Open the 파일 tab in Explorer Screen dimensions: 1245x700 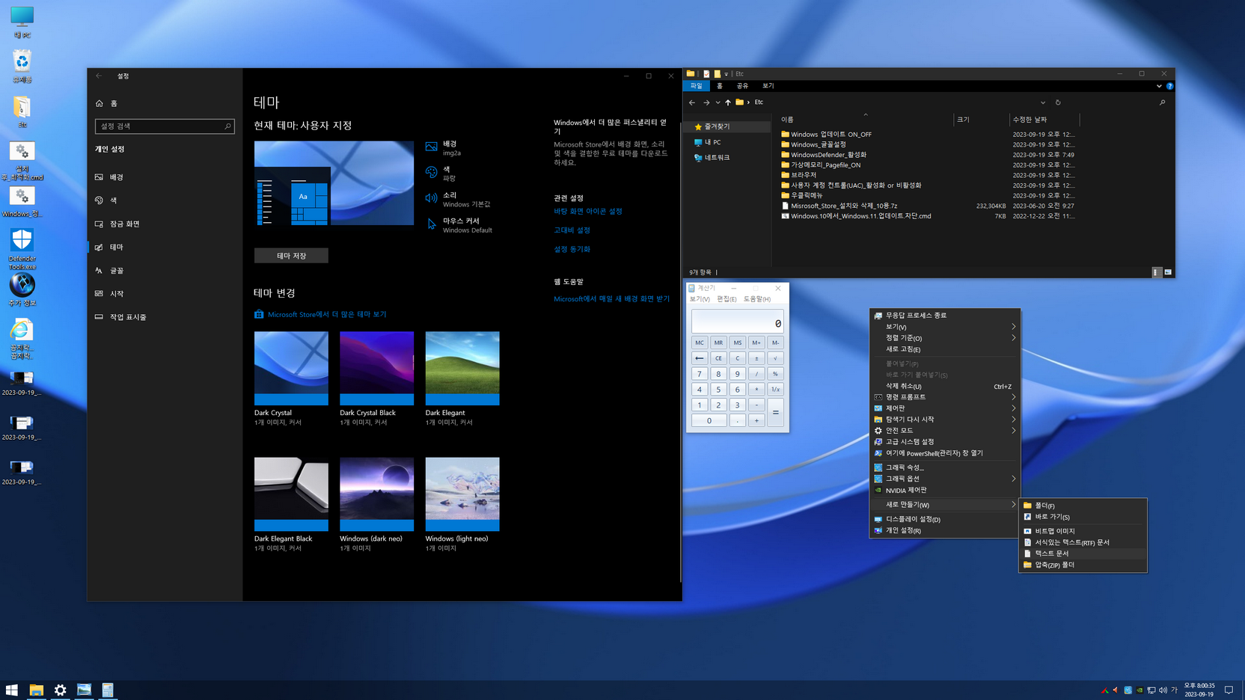697,86
